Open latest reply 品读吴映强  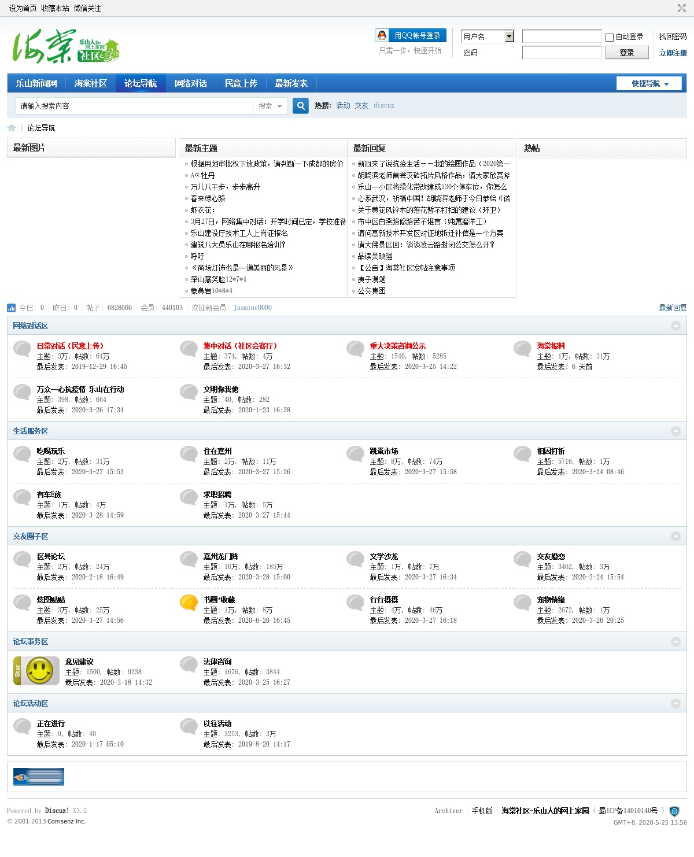[375, 256]
